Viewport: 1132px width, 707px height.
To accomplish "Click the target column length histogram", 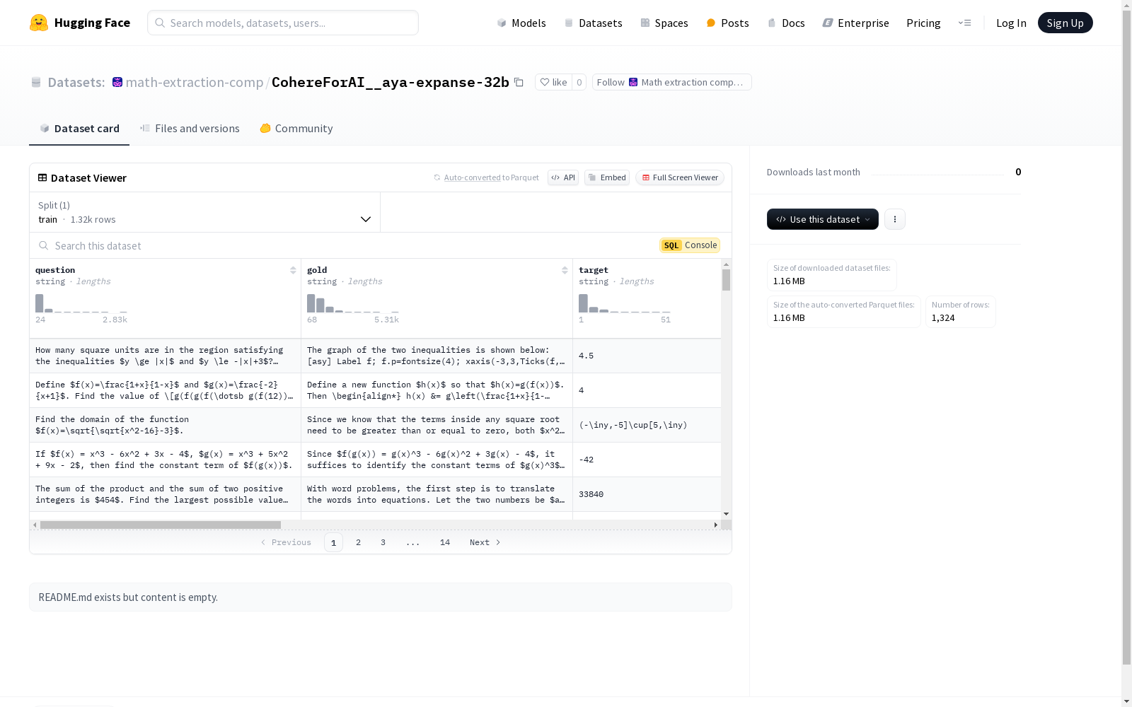I will pos(625,303).
